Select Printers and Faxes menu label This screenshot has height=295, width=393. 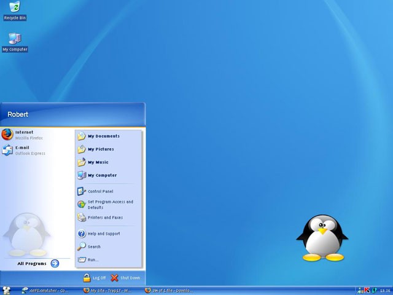point(105,218)
